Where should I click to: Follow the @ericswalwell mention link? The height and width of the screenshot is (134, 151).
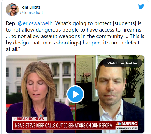34,23
